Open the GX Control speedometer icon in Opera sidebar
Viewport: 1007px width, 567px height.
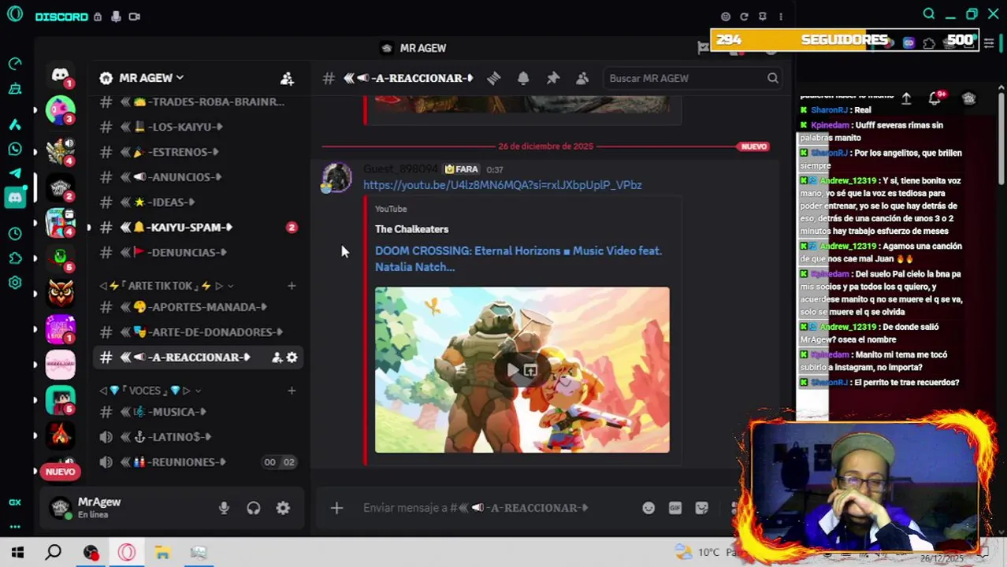point(15,64)
